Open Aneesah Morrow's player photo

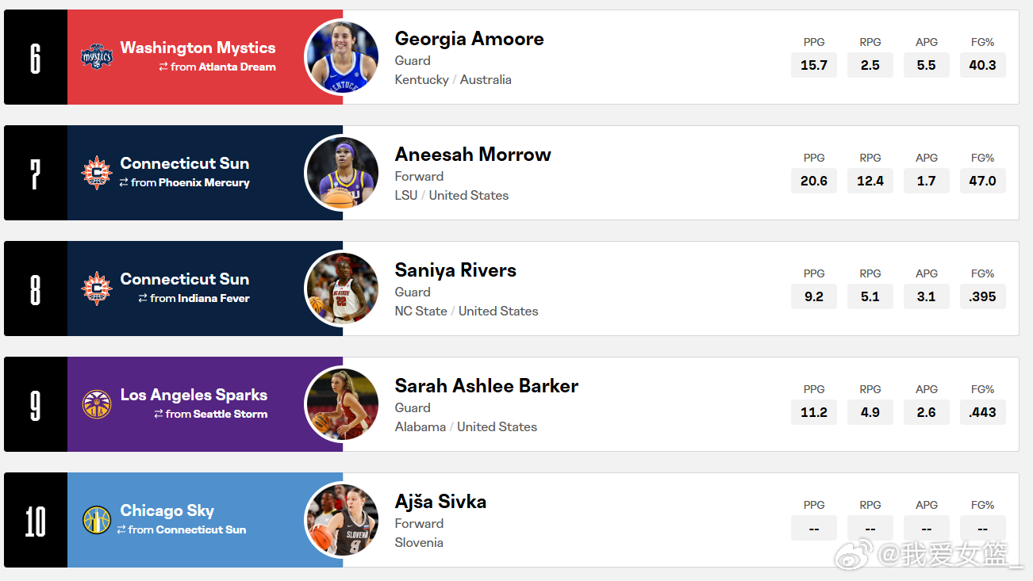(342, 173)
